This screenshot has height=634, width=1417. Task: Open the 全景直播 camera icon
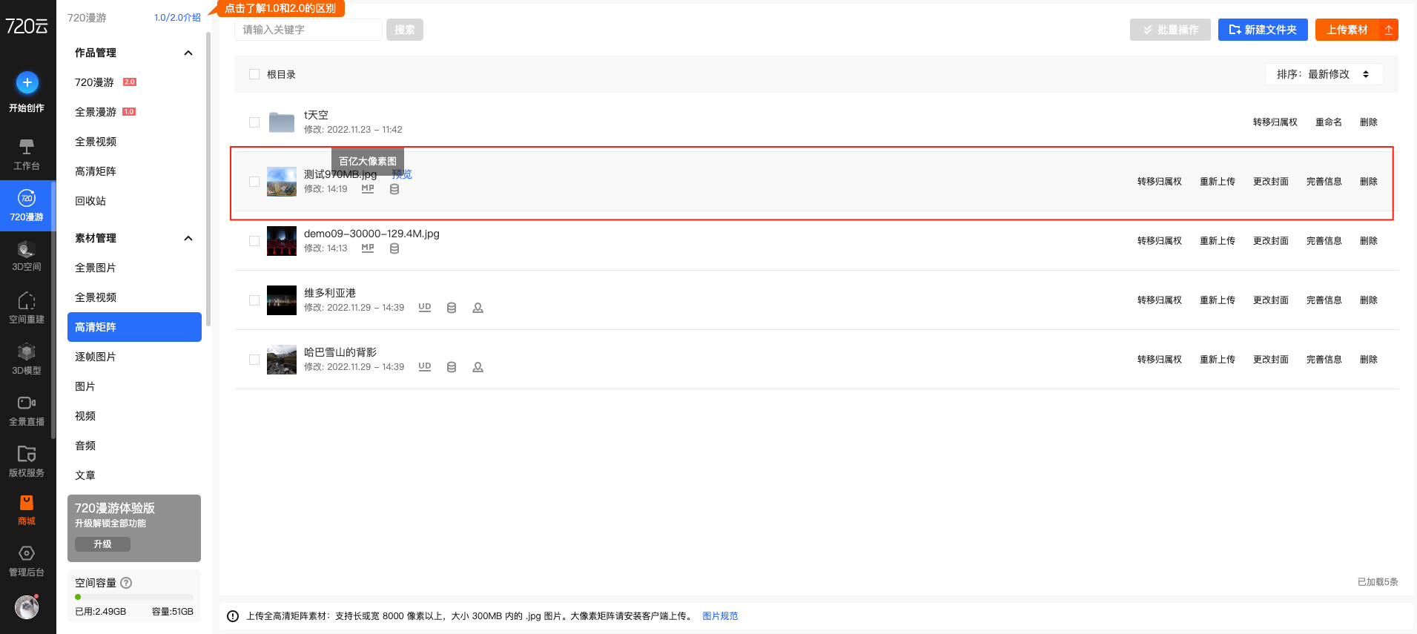coord(27,403)
